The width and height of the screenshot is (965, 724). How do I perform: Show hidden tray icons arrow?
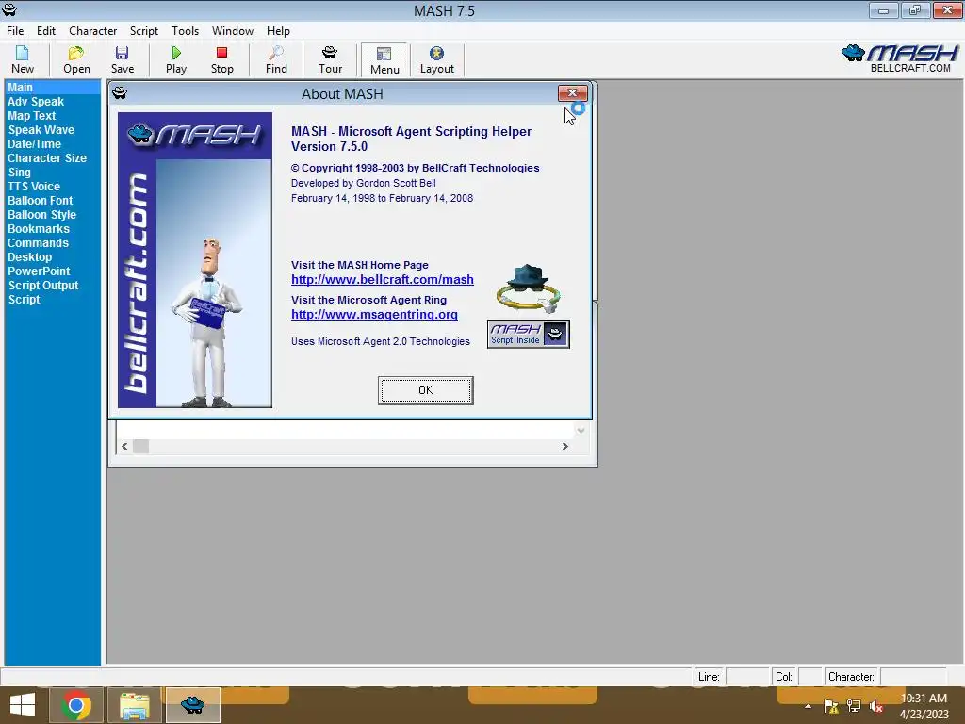808,706
